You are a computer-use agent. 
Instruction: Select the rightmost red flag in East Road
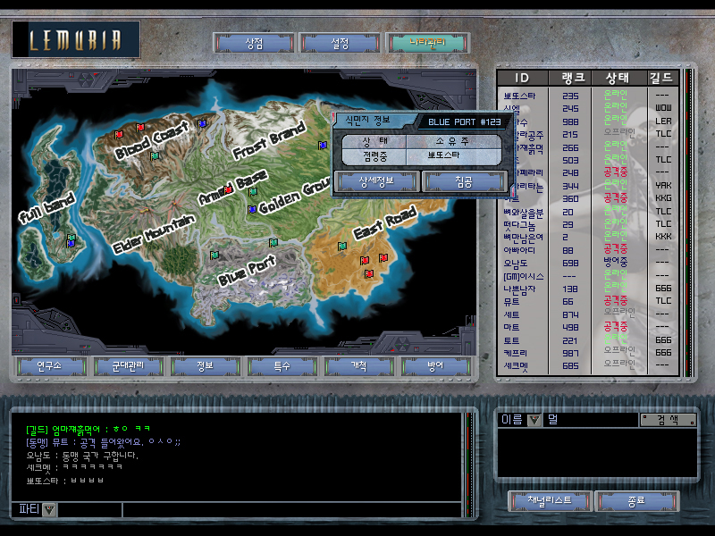(383, 257)
